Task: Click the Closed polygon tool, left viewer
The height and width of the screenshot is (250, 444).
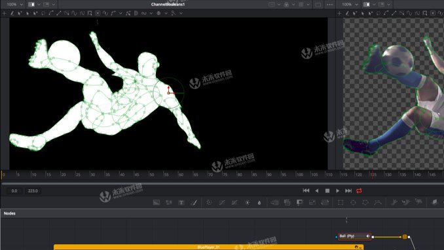Action: [43, 13]
